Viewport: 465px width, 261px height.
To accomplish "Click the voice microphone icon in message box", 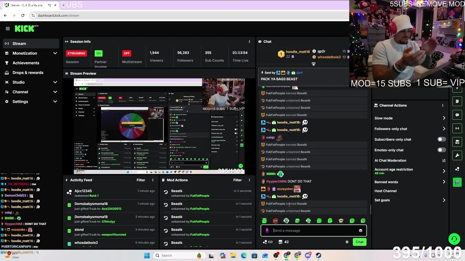I will click(267, 231).
